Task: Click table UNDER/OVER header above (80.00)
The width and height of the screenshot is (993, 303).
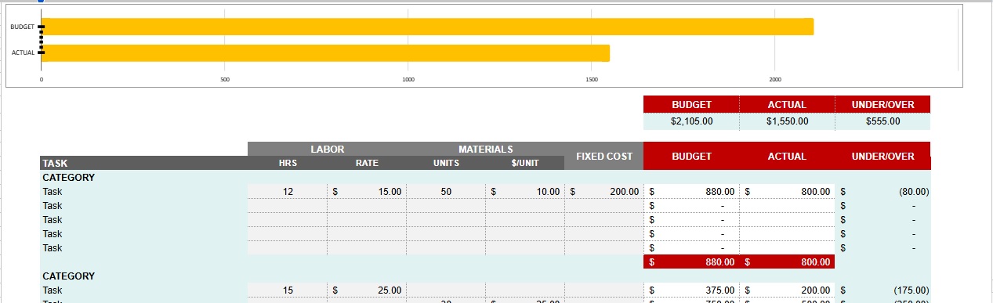Action: [882, 156]
